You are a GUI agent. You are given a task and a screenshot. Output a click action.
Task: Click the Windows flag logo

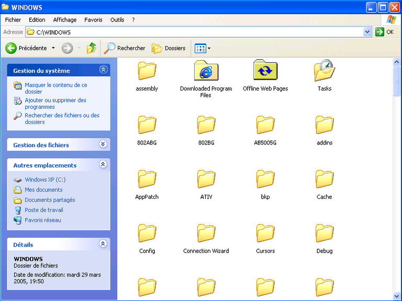[391, 20]
